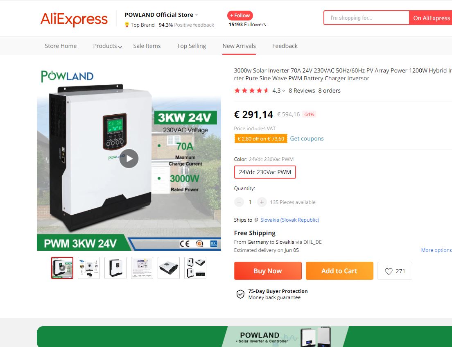Expand the 4.3 rating breakdown arrow
This screenshot has height=347, width=452.
click(284, 91)
